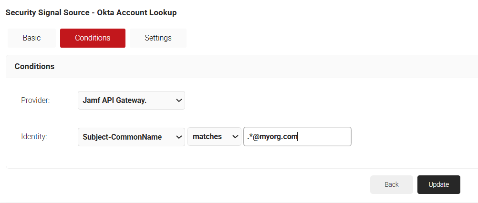The image size is (478, 203).
Task: Click the Subject-CommonName selected text
Action: (122, 137)
